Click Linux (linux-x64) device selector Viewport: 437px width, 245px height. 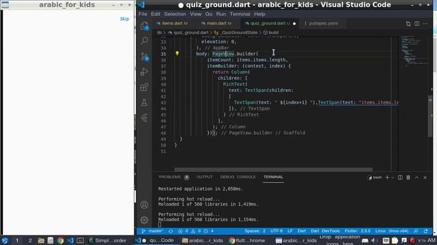click(391, 231)
